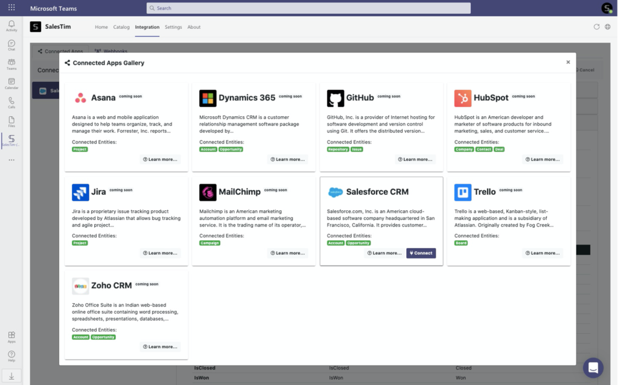Connect Salesforce CRM
Viewport: 618px width, 385px height.
coord(421,253)
